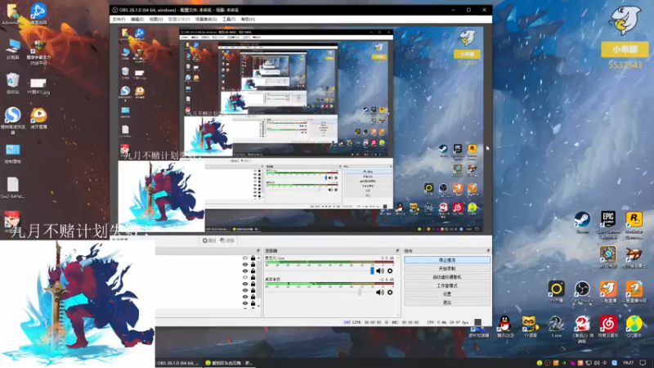Open the Steam desktop shortcut
654x368 pixels.
582,222
